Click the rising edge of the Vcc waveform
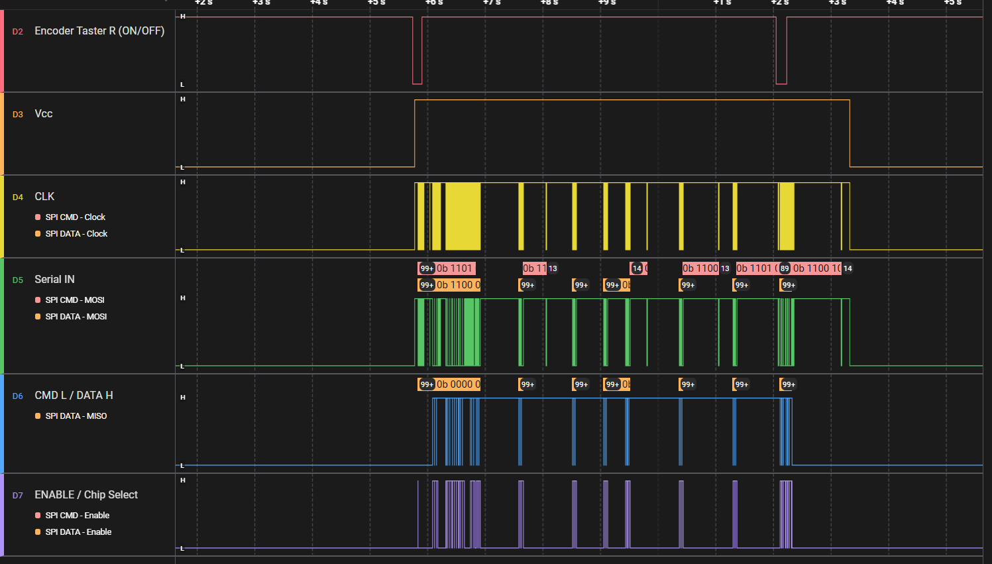The width and height of the screenshot is (992, 564). pyautogui.click(x=415, y=133)
